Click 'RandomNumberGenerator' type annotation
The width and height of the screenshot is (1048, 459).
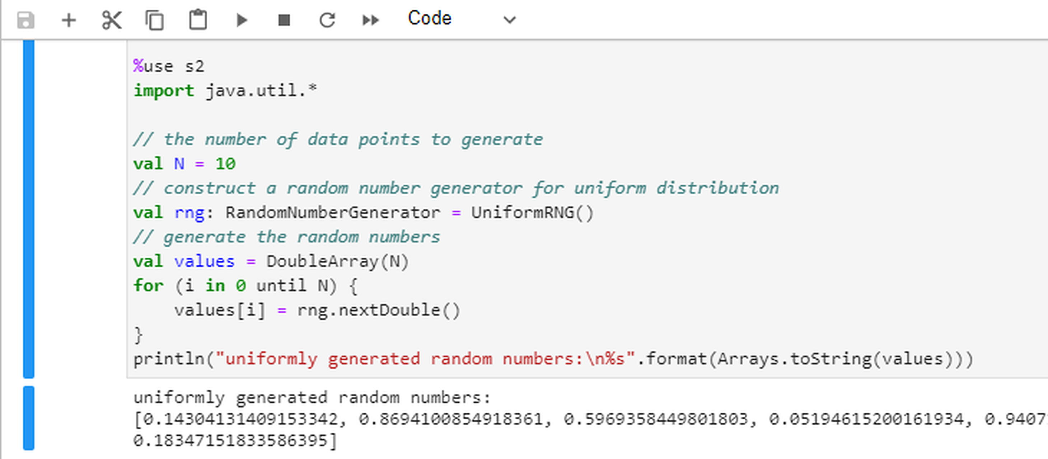[x=333, y=212]
